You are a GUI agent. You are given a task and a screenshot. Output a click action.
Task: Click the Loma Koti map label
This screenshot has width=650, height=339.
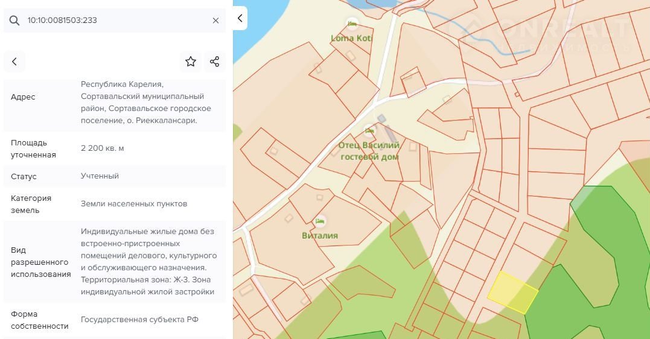click(x=352, y=39)
